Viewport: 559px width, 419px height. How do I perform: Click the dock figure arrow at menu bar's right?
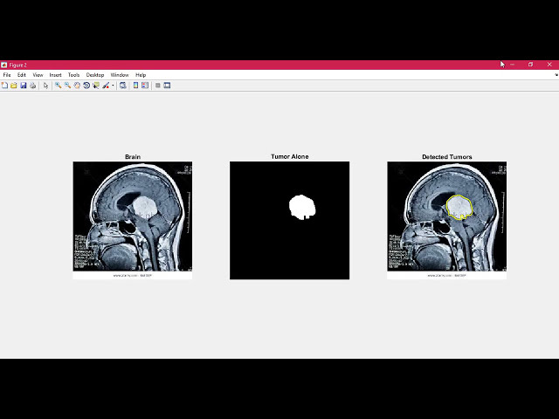[x=556, y=75]
